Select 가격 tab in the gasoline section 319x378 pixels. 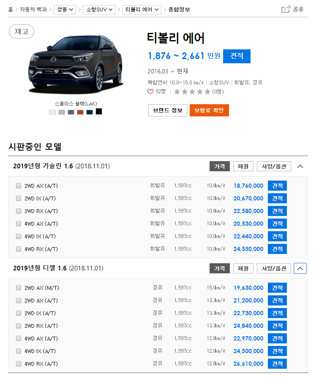point(220,166)
